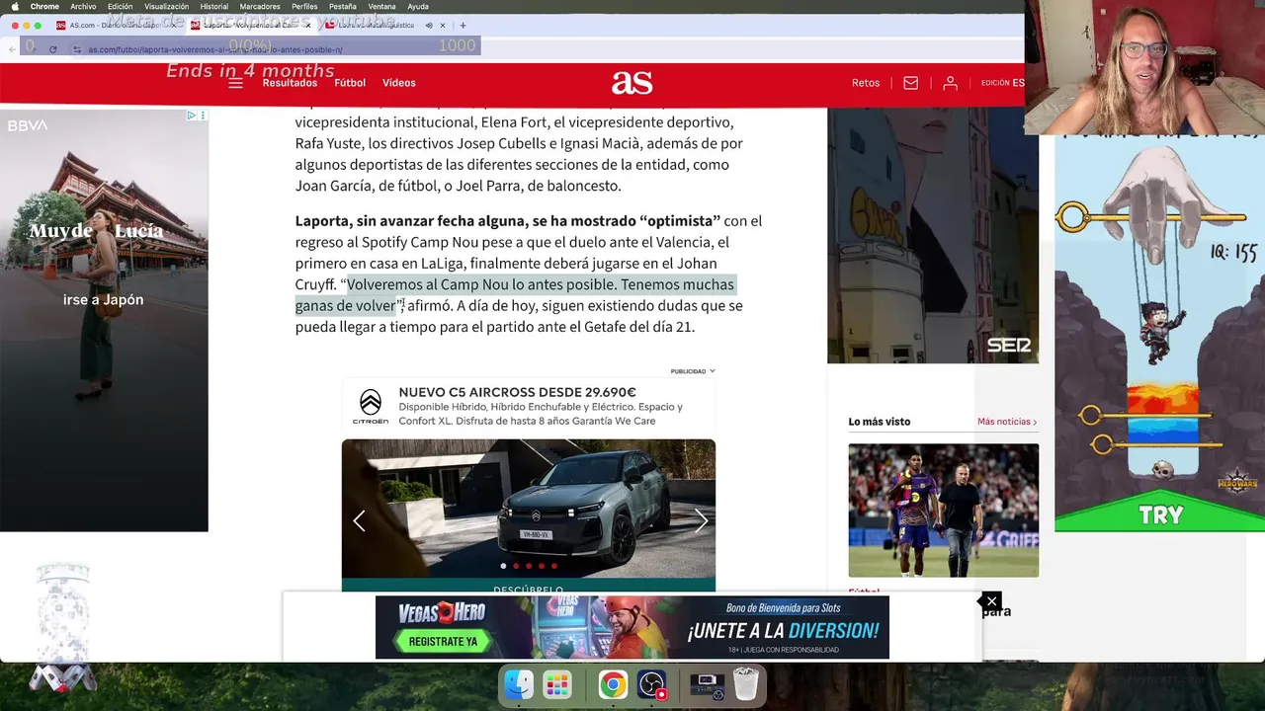
Task: Click the Resultados nav link
Action: 290,83
